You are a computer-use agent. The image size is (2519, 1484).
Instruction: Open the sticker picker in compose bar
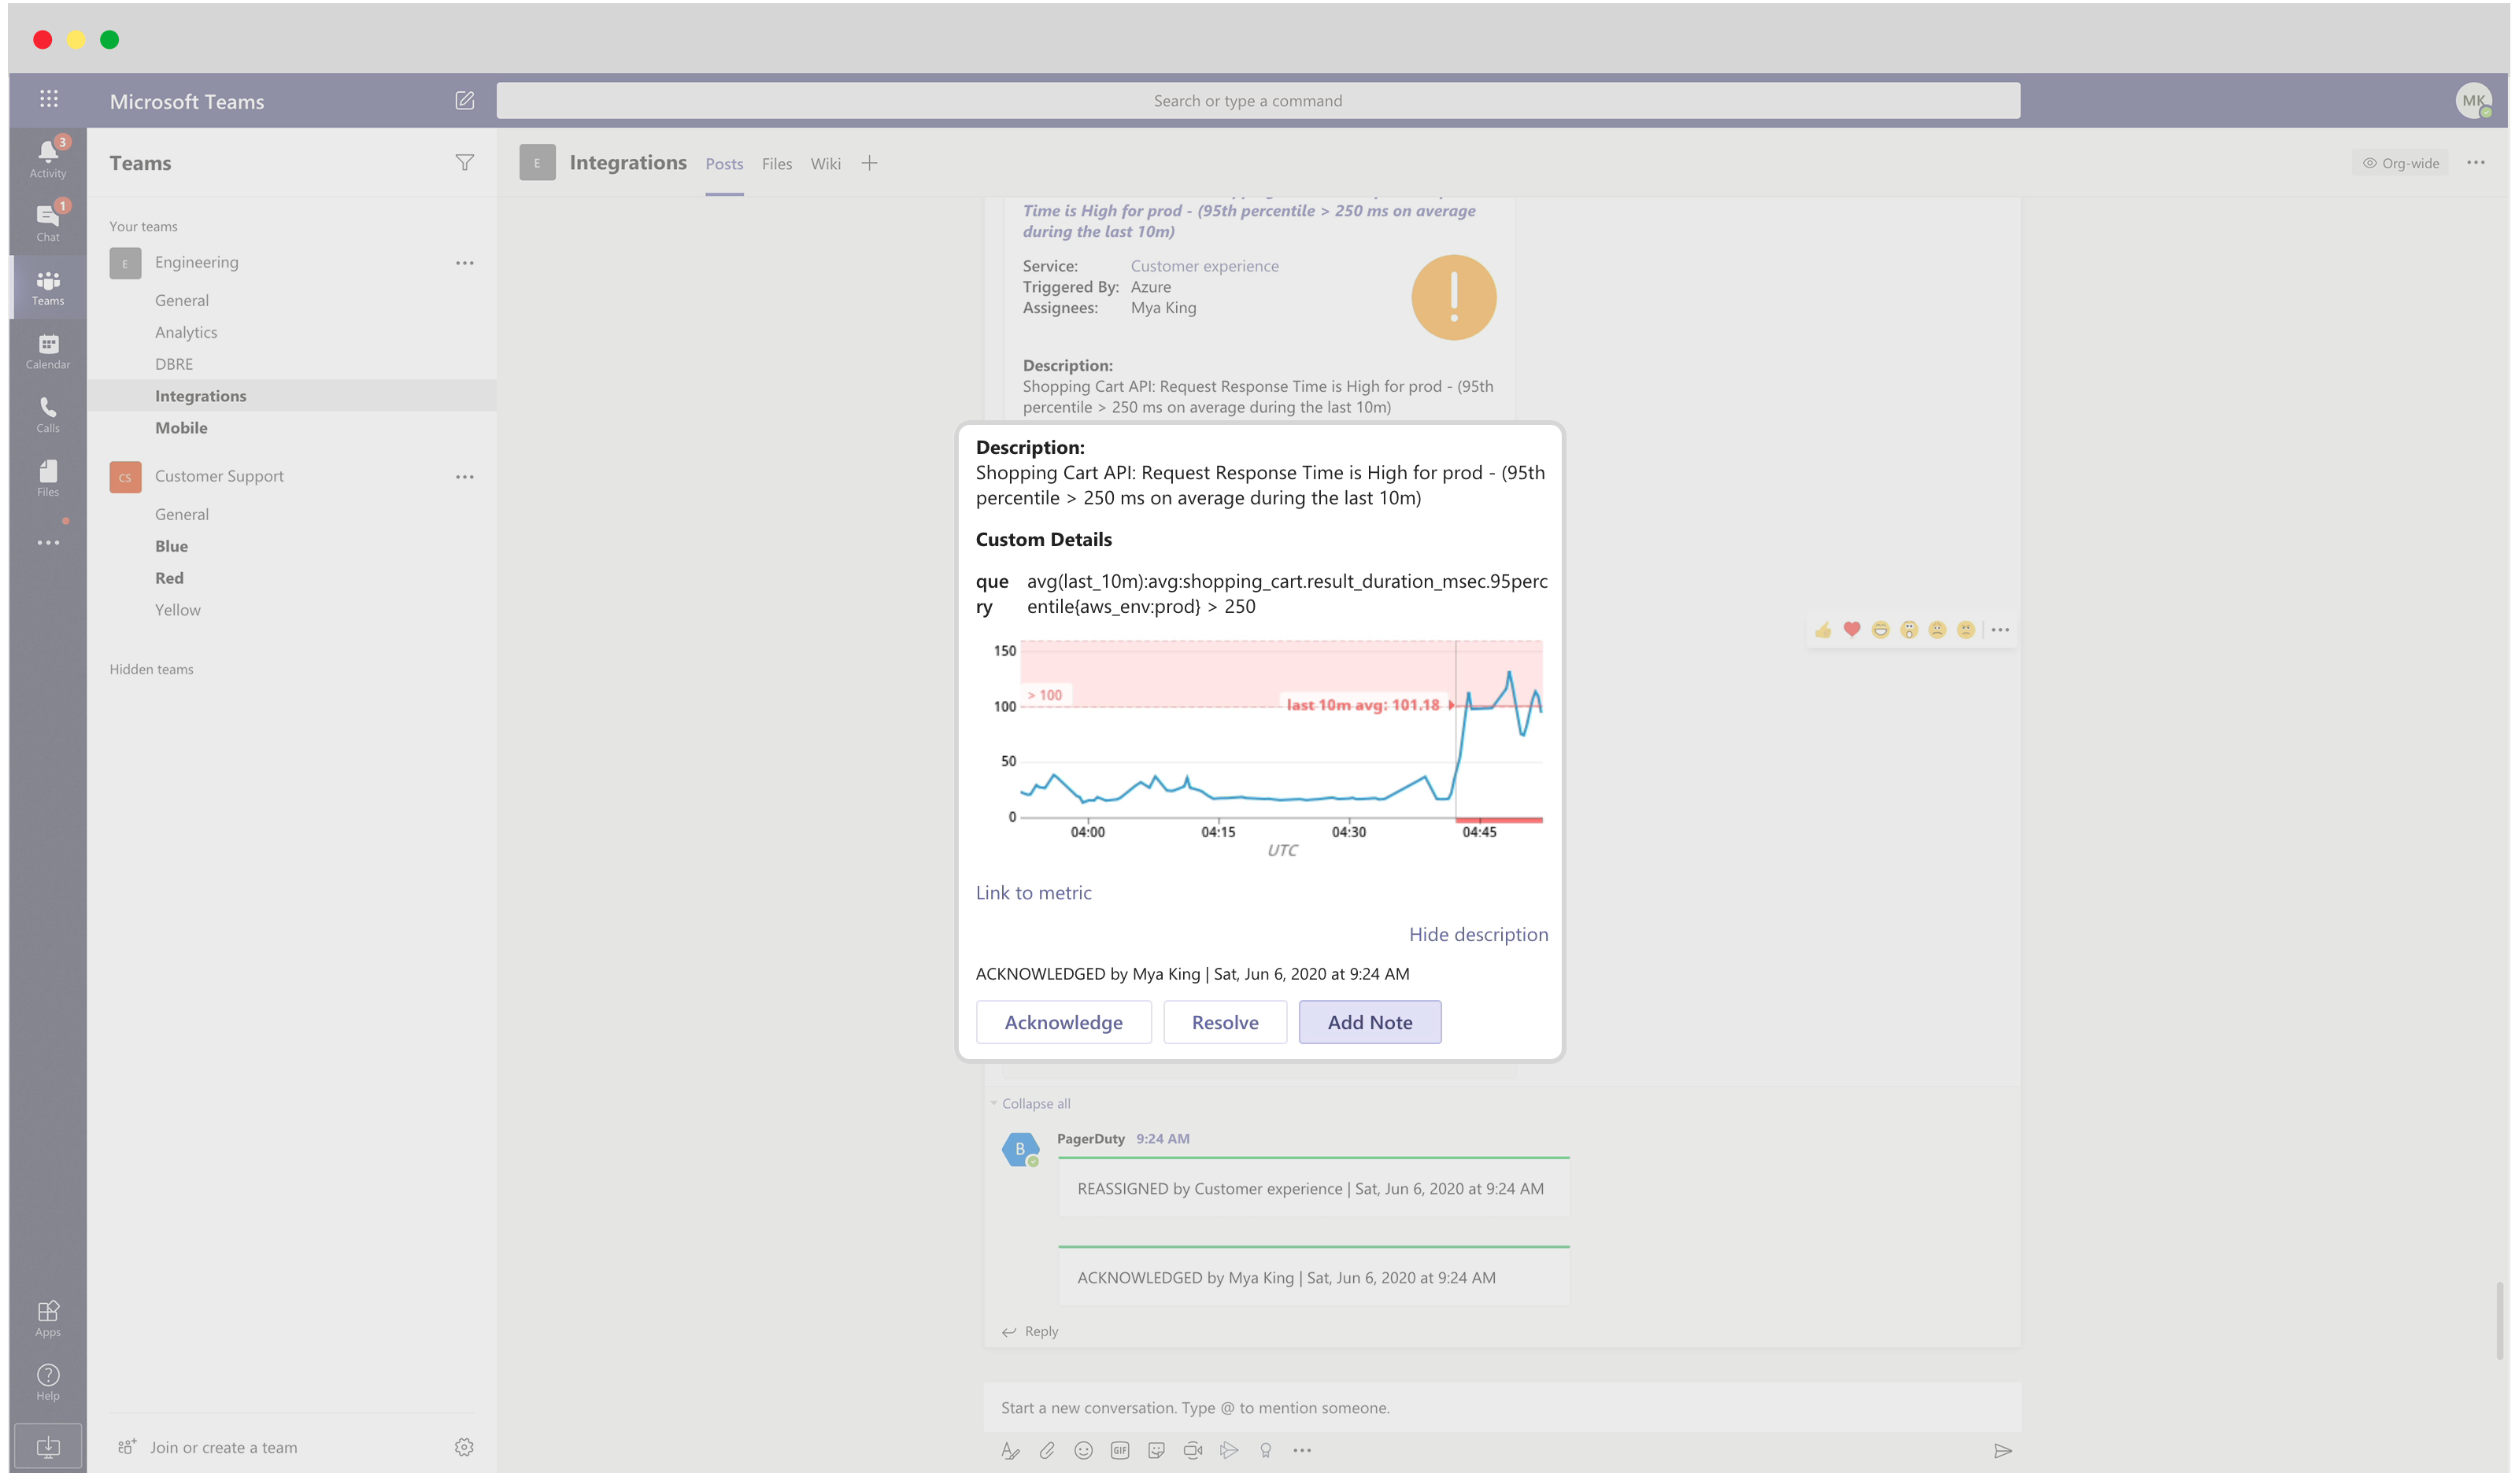(x=1156, y=1451)
